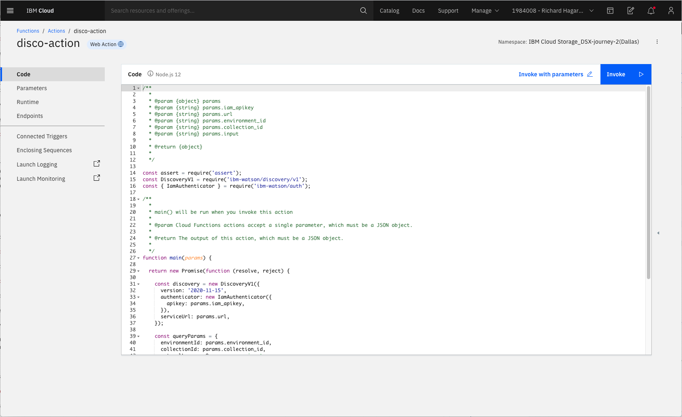
Task: Open the Docs menu item
Action: [x=418, y=11]
